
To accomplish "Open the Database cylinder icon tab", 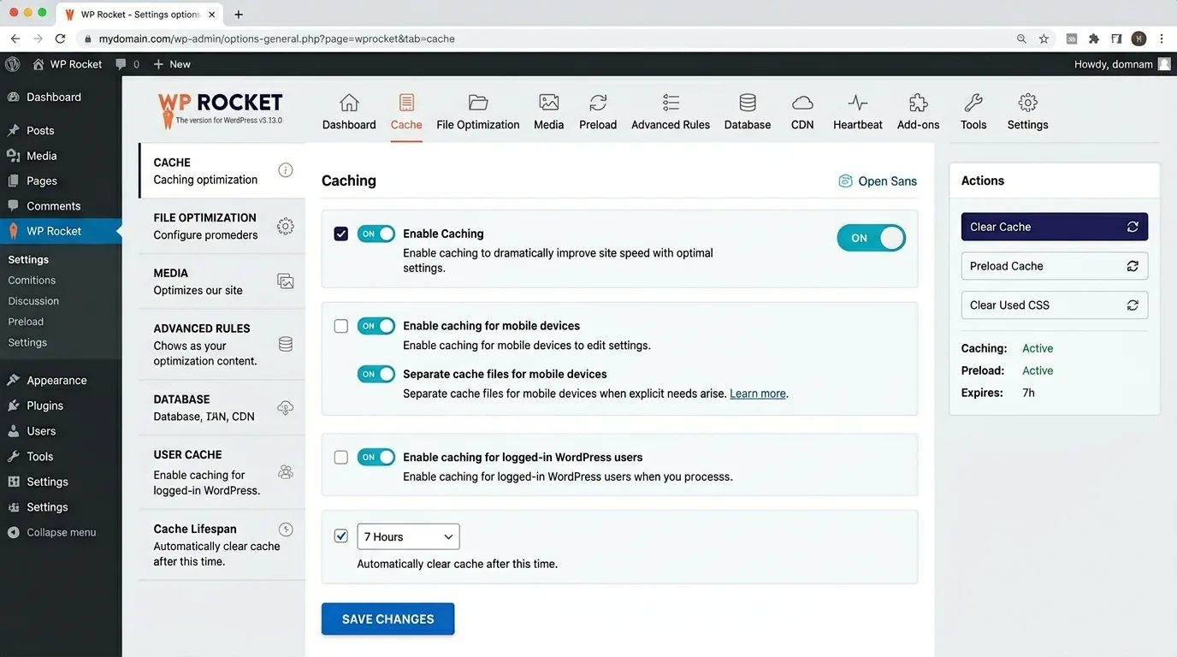I will tap(748, 103).
